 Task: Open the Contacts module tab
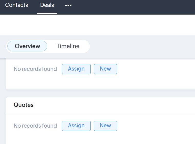(17, 5)
